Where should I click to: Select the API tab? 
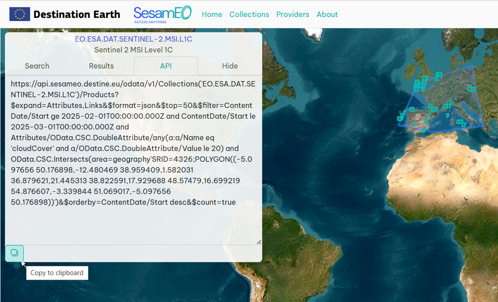[x=166, y=66]
